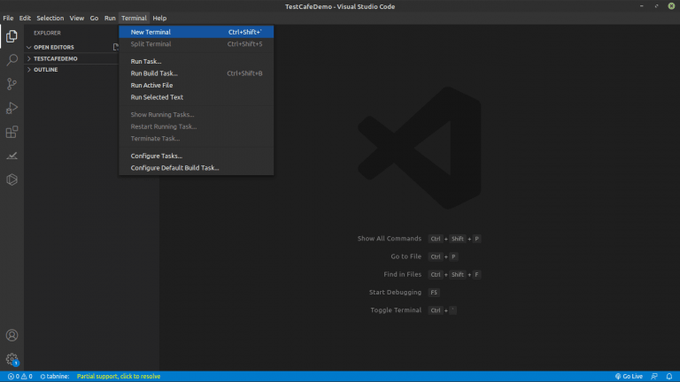
Task: Click the Go Live status bar button
Action: coord(629,376)
